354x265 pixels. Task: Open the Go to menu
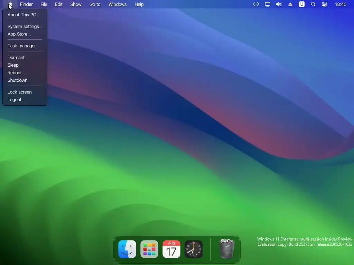(95, 4)
